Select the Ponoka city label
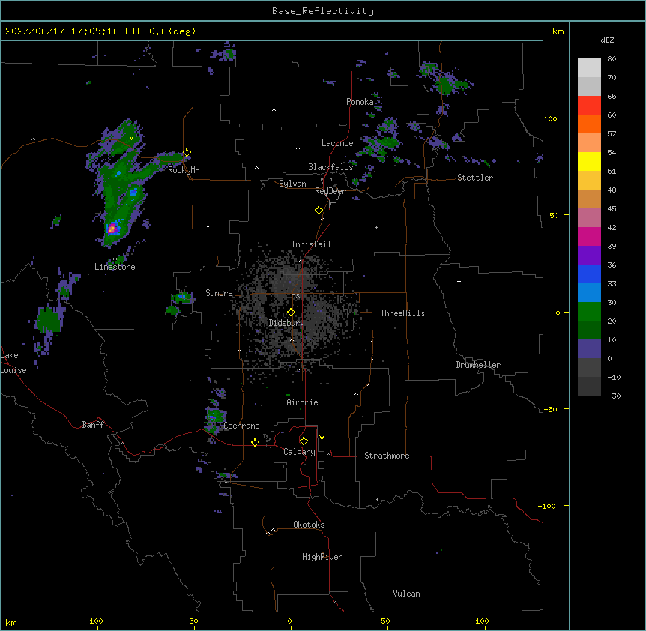Viewport: 646px width, 631px height. [x=360, y=102]
